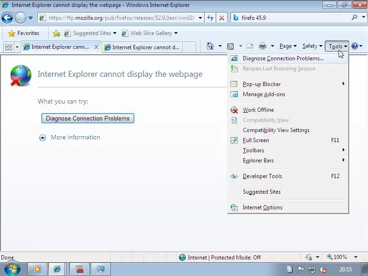Open Internet Options
The image size is (368, 276).
(x=288, y=207)
